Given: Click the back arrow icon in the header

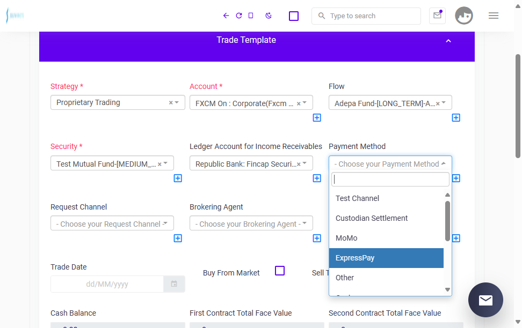Looking at the screenshot, I should [226, 16].
